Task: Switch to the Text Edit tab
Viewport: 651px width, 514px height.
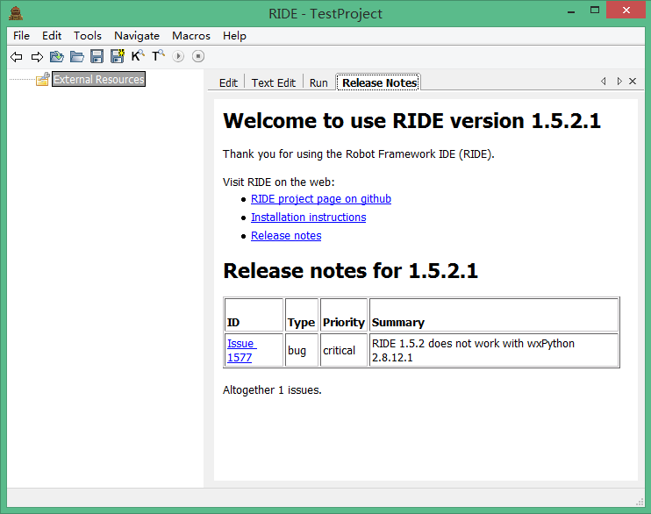Action: [x=273, y=82]
